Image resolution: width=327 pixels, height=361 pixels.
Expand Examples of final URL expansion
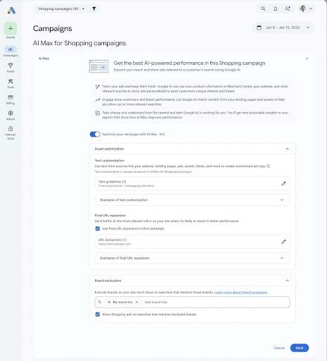(192, 258)
